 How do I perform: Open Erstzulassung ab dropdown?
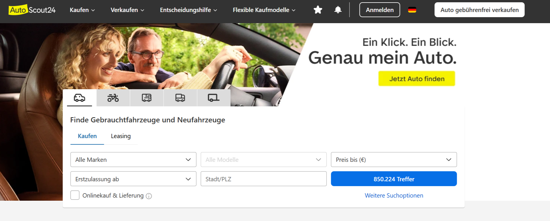coord(133,179)
